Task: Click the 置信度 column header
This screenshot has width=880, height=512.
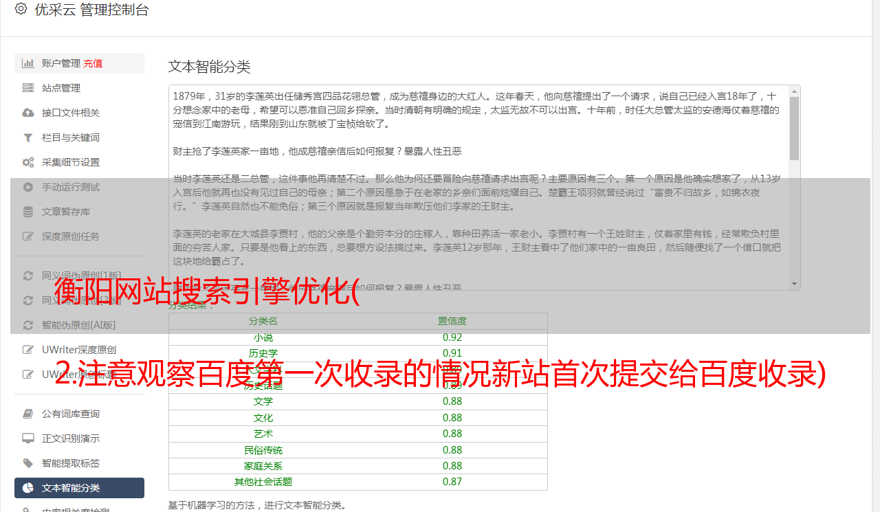Action: coord(452,321)
